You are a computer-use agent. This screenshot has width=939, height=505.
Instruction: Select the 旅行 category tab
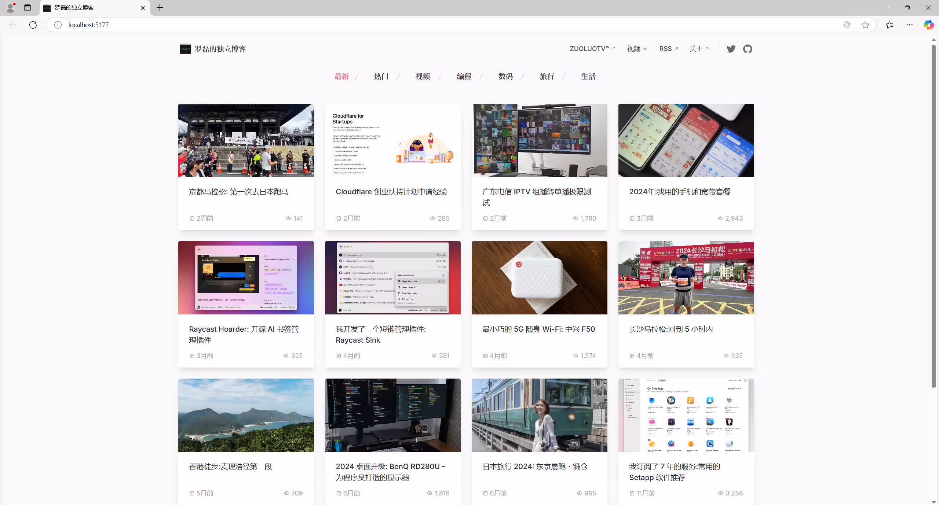tap(547, 76)
